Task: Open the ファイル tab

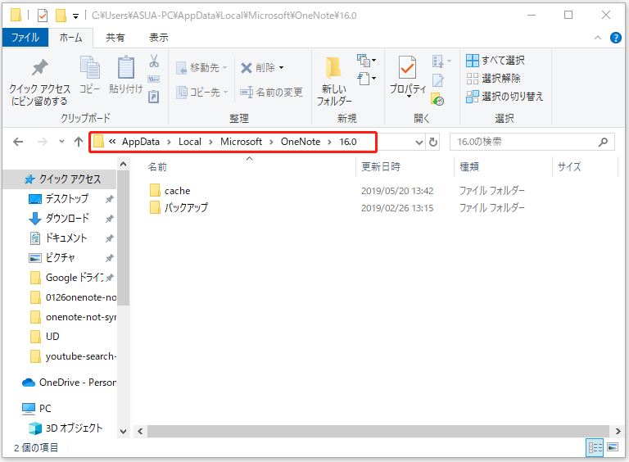Action: tap(25, 38)
